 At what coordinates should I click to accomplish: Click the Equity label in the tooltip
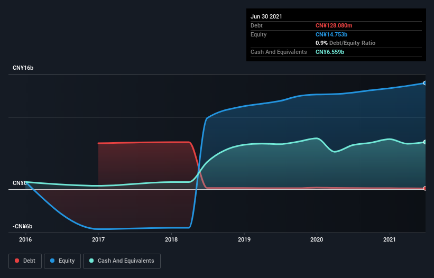(x=258, y=34)
